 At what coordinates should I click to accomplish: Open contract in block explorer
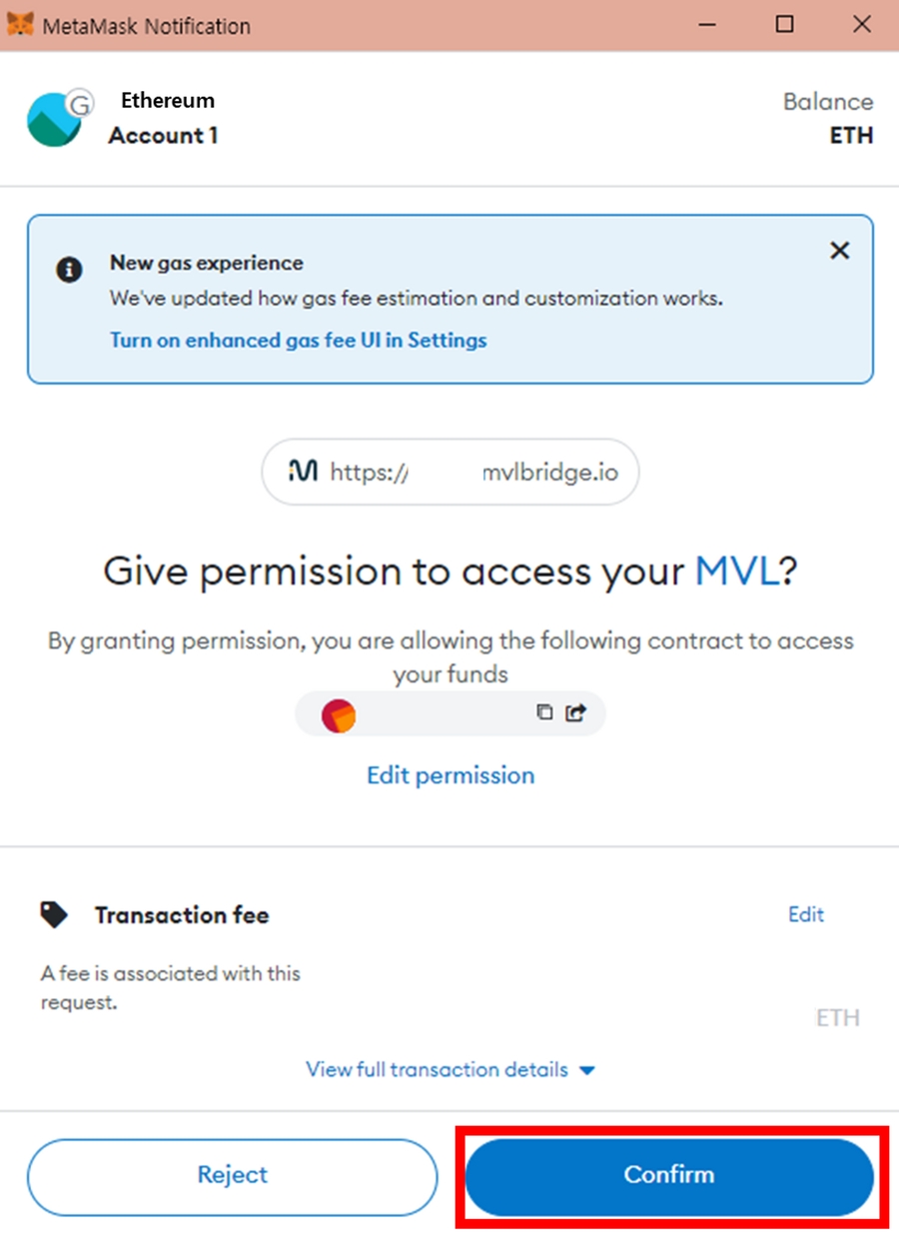point(576,712)
